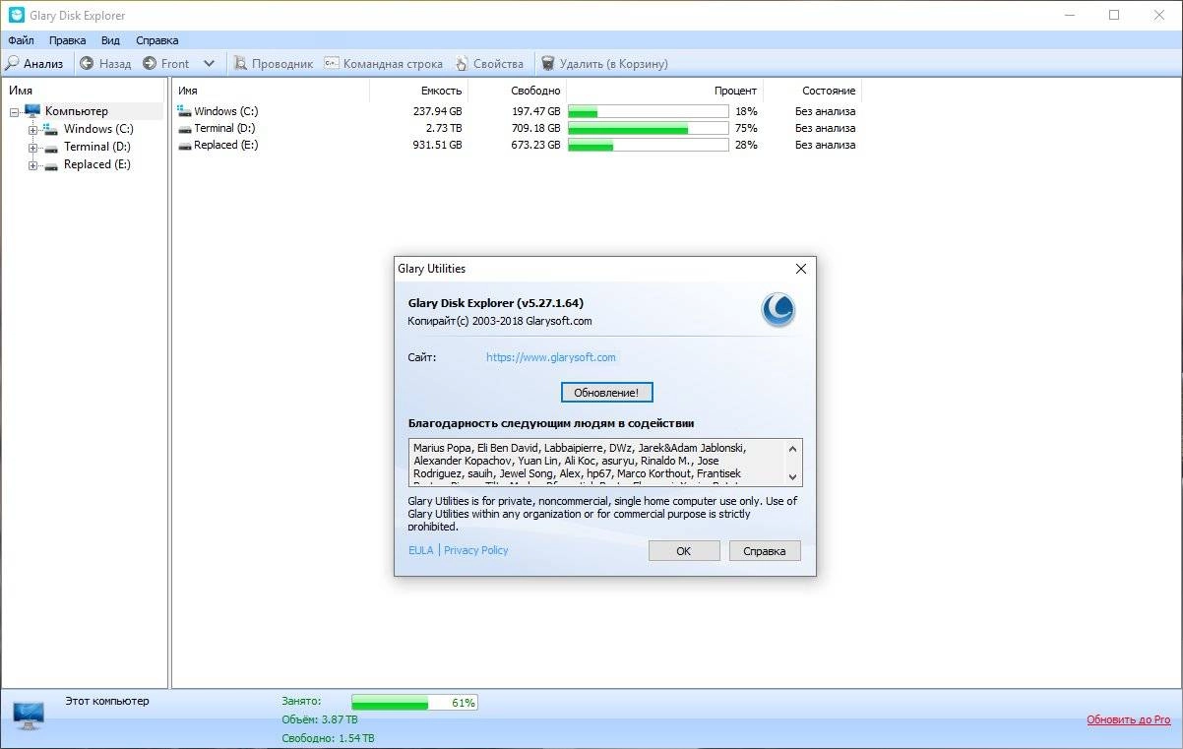Click the Имя header of the tree panel
The image size is (1183, 749).
click(85, 90)
